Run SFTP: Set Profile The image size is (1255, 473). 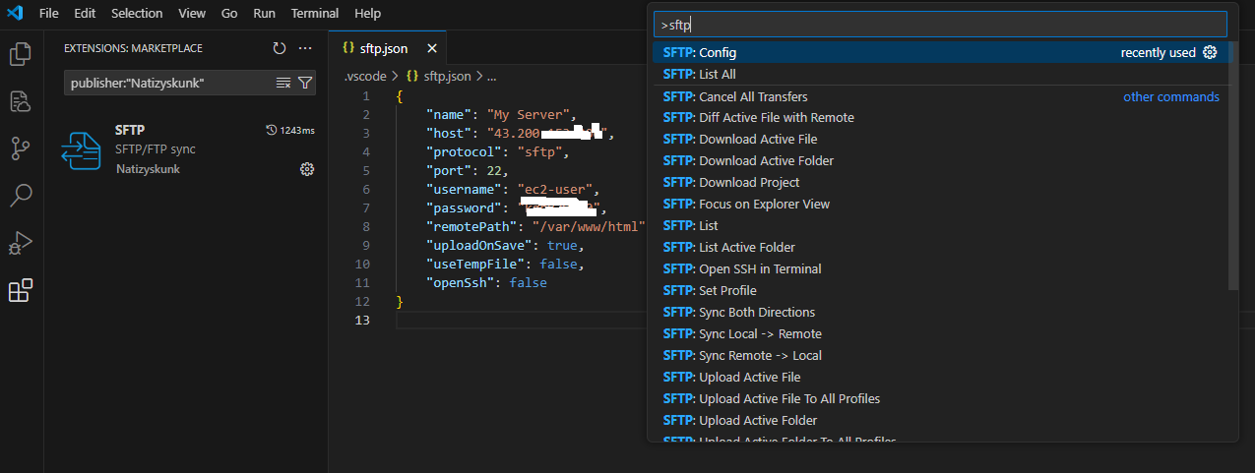coord(940,290)
